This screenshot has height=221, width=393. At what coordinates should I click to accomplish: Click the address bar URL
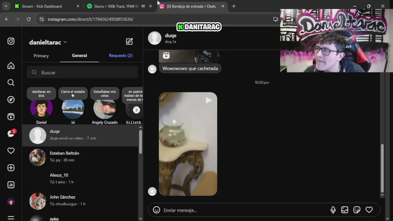click(x=91, y=19)
